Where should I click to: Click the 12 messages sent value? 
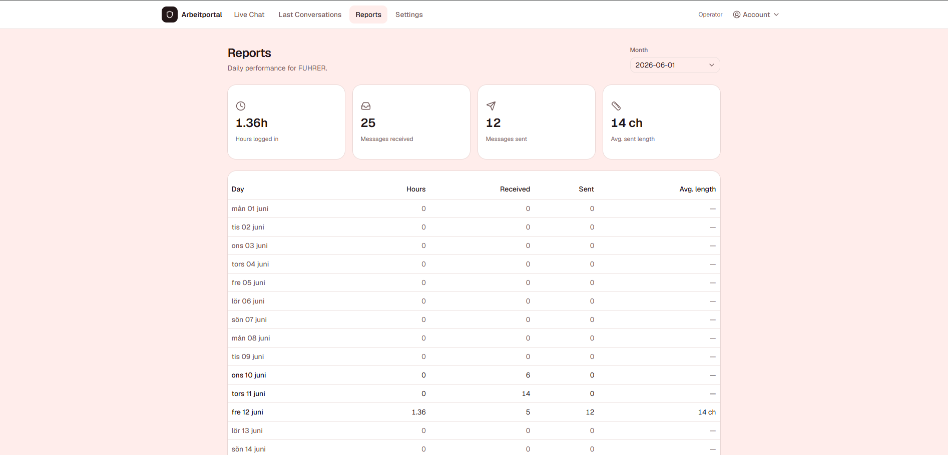(x=494, y=123)
